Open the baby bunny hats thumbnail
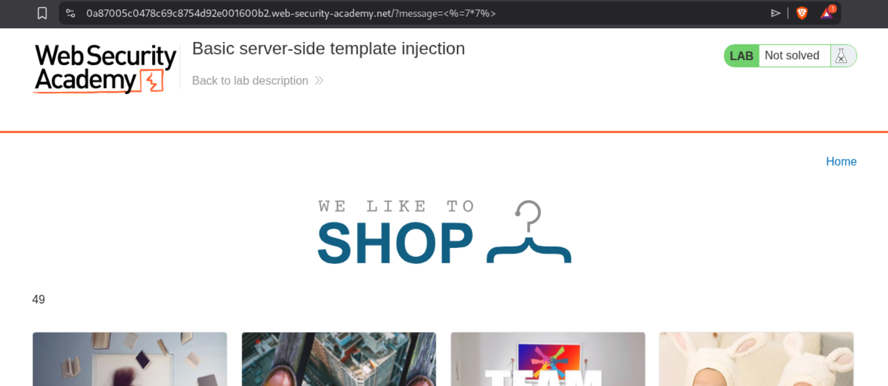This screenshot has width=888, height=386. point(757,359)
